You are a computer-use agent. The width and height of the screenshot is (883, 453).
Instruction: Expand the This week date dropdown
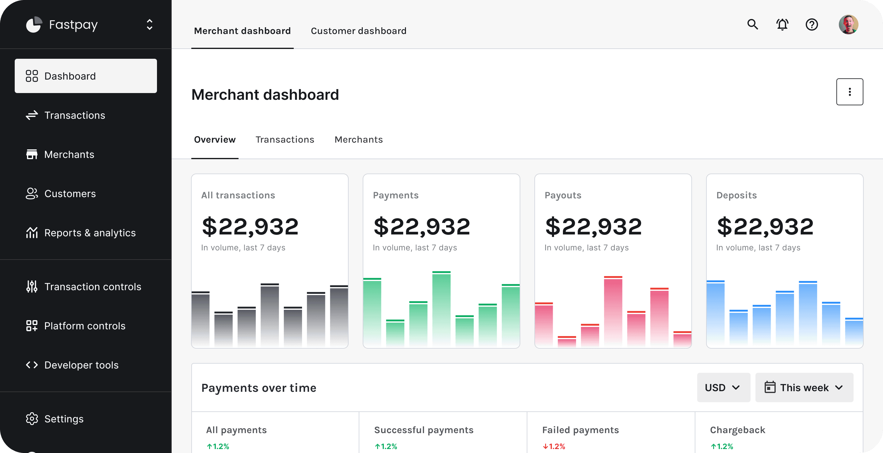pos(804,387)
